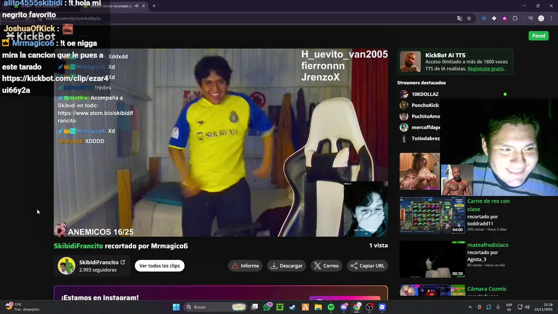Open the orange A app in the taskbar

pyautogui.click(x=306, y=307)
